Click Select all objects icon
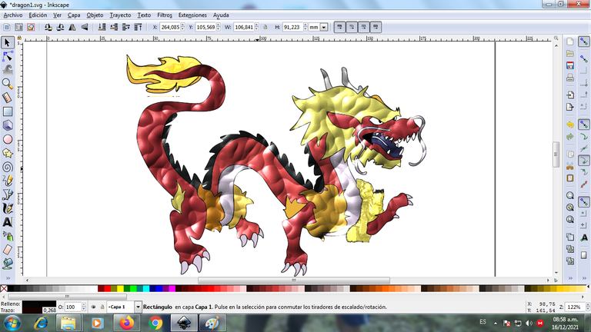 (6, 27)
